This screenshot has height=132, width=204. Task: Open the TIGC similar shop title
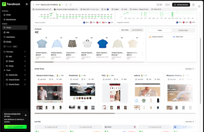(104, 76)
